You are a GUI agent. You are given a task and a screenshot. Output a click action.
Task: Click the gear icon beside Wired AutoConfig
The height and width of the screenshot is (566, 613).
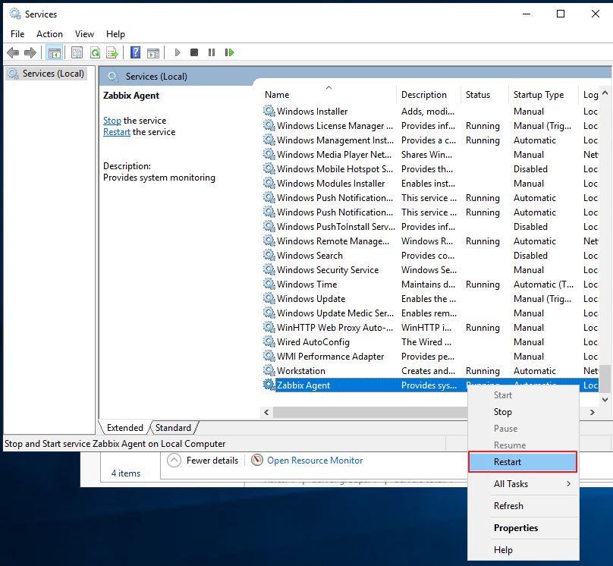pos(269,341)
